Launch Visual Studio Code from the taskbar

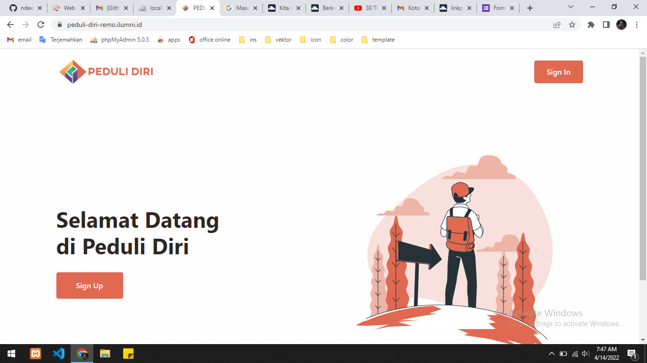tap(59, 354)
